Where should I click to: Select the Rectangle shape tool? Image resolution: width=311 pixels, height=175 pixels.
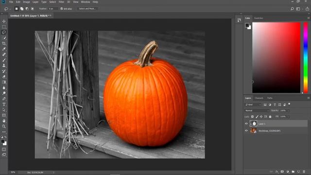[x=4, y=115]
